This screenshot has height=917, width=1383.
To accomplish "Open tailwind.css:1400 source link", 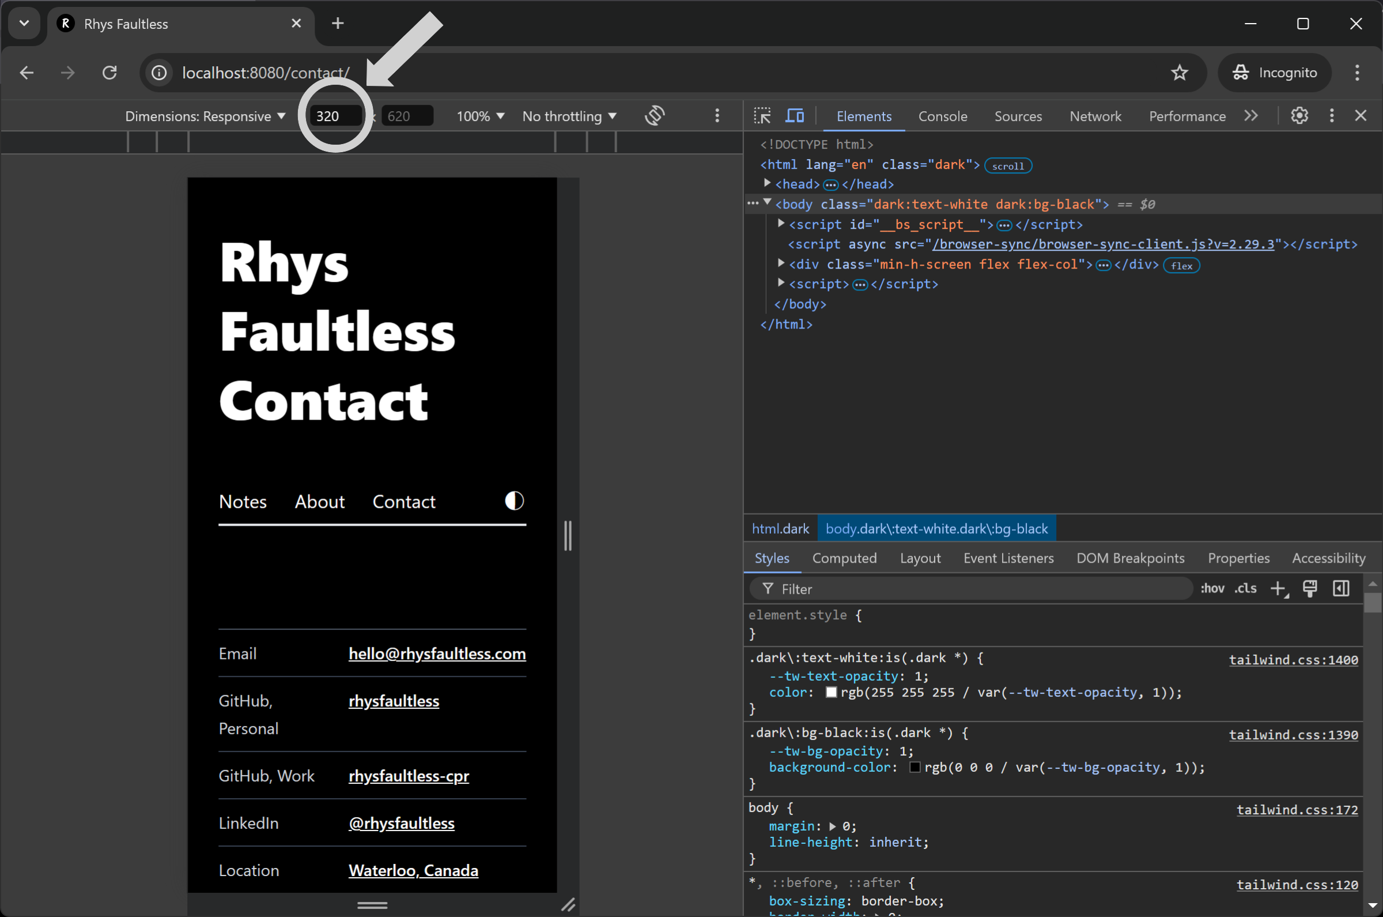I will tap(1293, 660).
